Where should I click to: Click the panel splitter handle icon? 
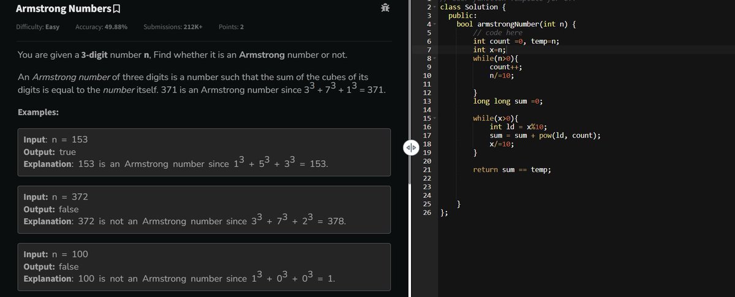coord(410,148)
